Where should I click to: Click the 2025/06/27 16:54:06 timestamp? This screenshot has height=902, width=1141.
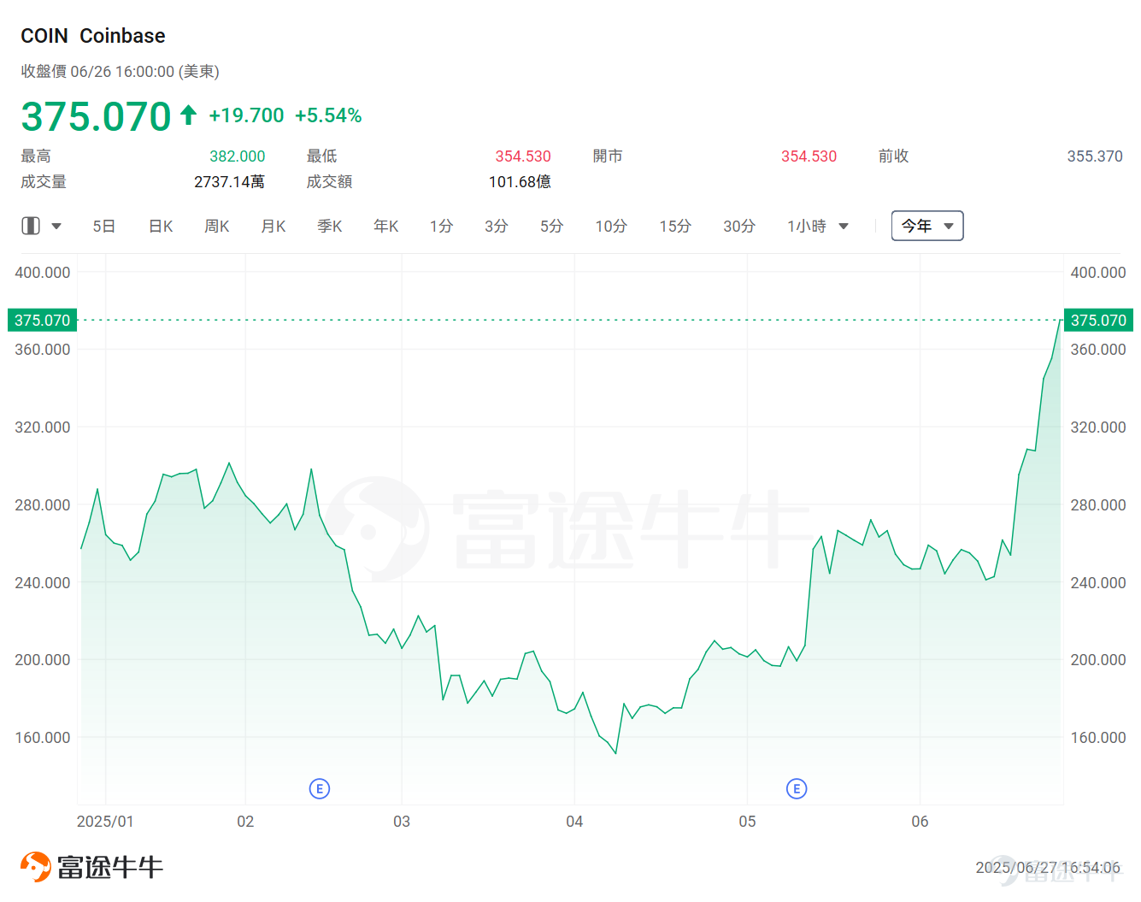[x=1048, y=868]
